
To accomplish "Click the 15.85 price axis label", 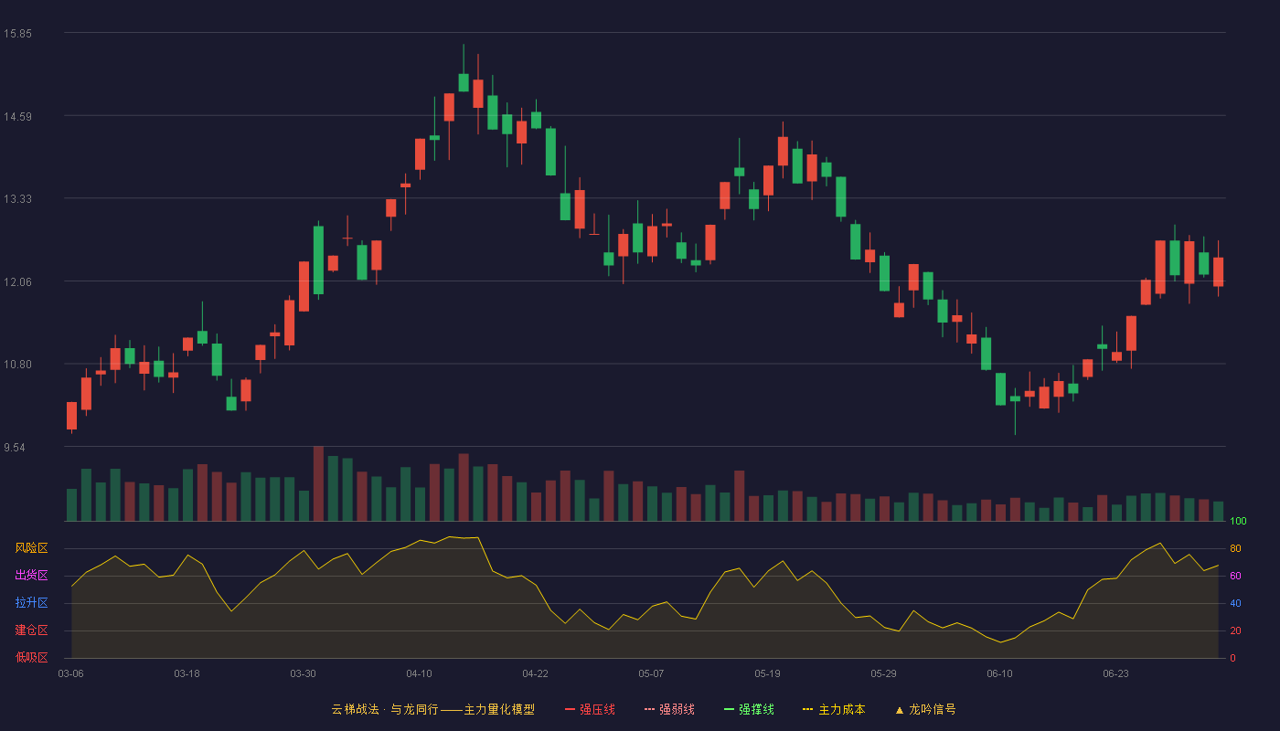I will pos(17,34).
